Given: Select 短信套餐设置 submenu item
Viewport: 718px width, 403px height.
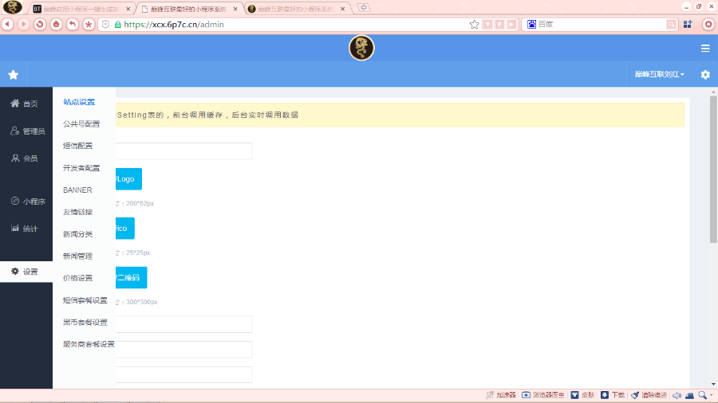Looking at the screenshot, I should point(85,300).
